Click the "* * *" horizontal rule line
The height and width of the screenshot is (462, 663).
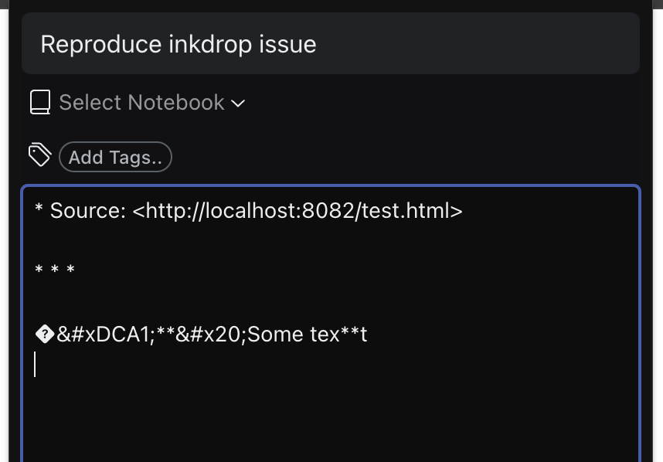55,270
